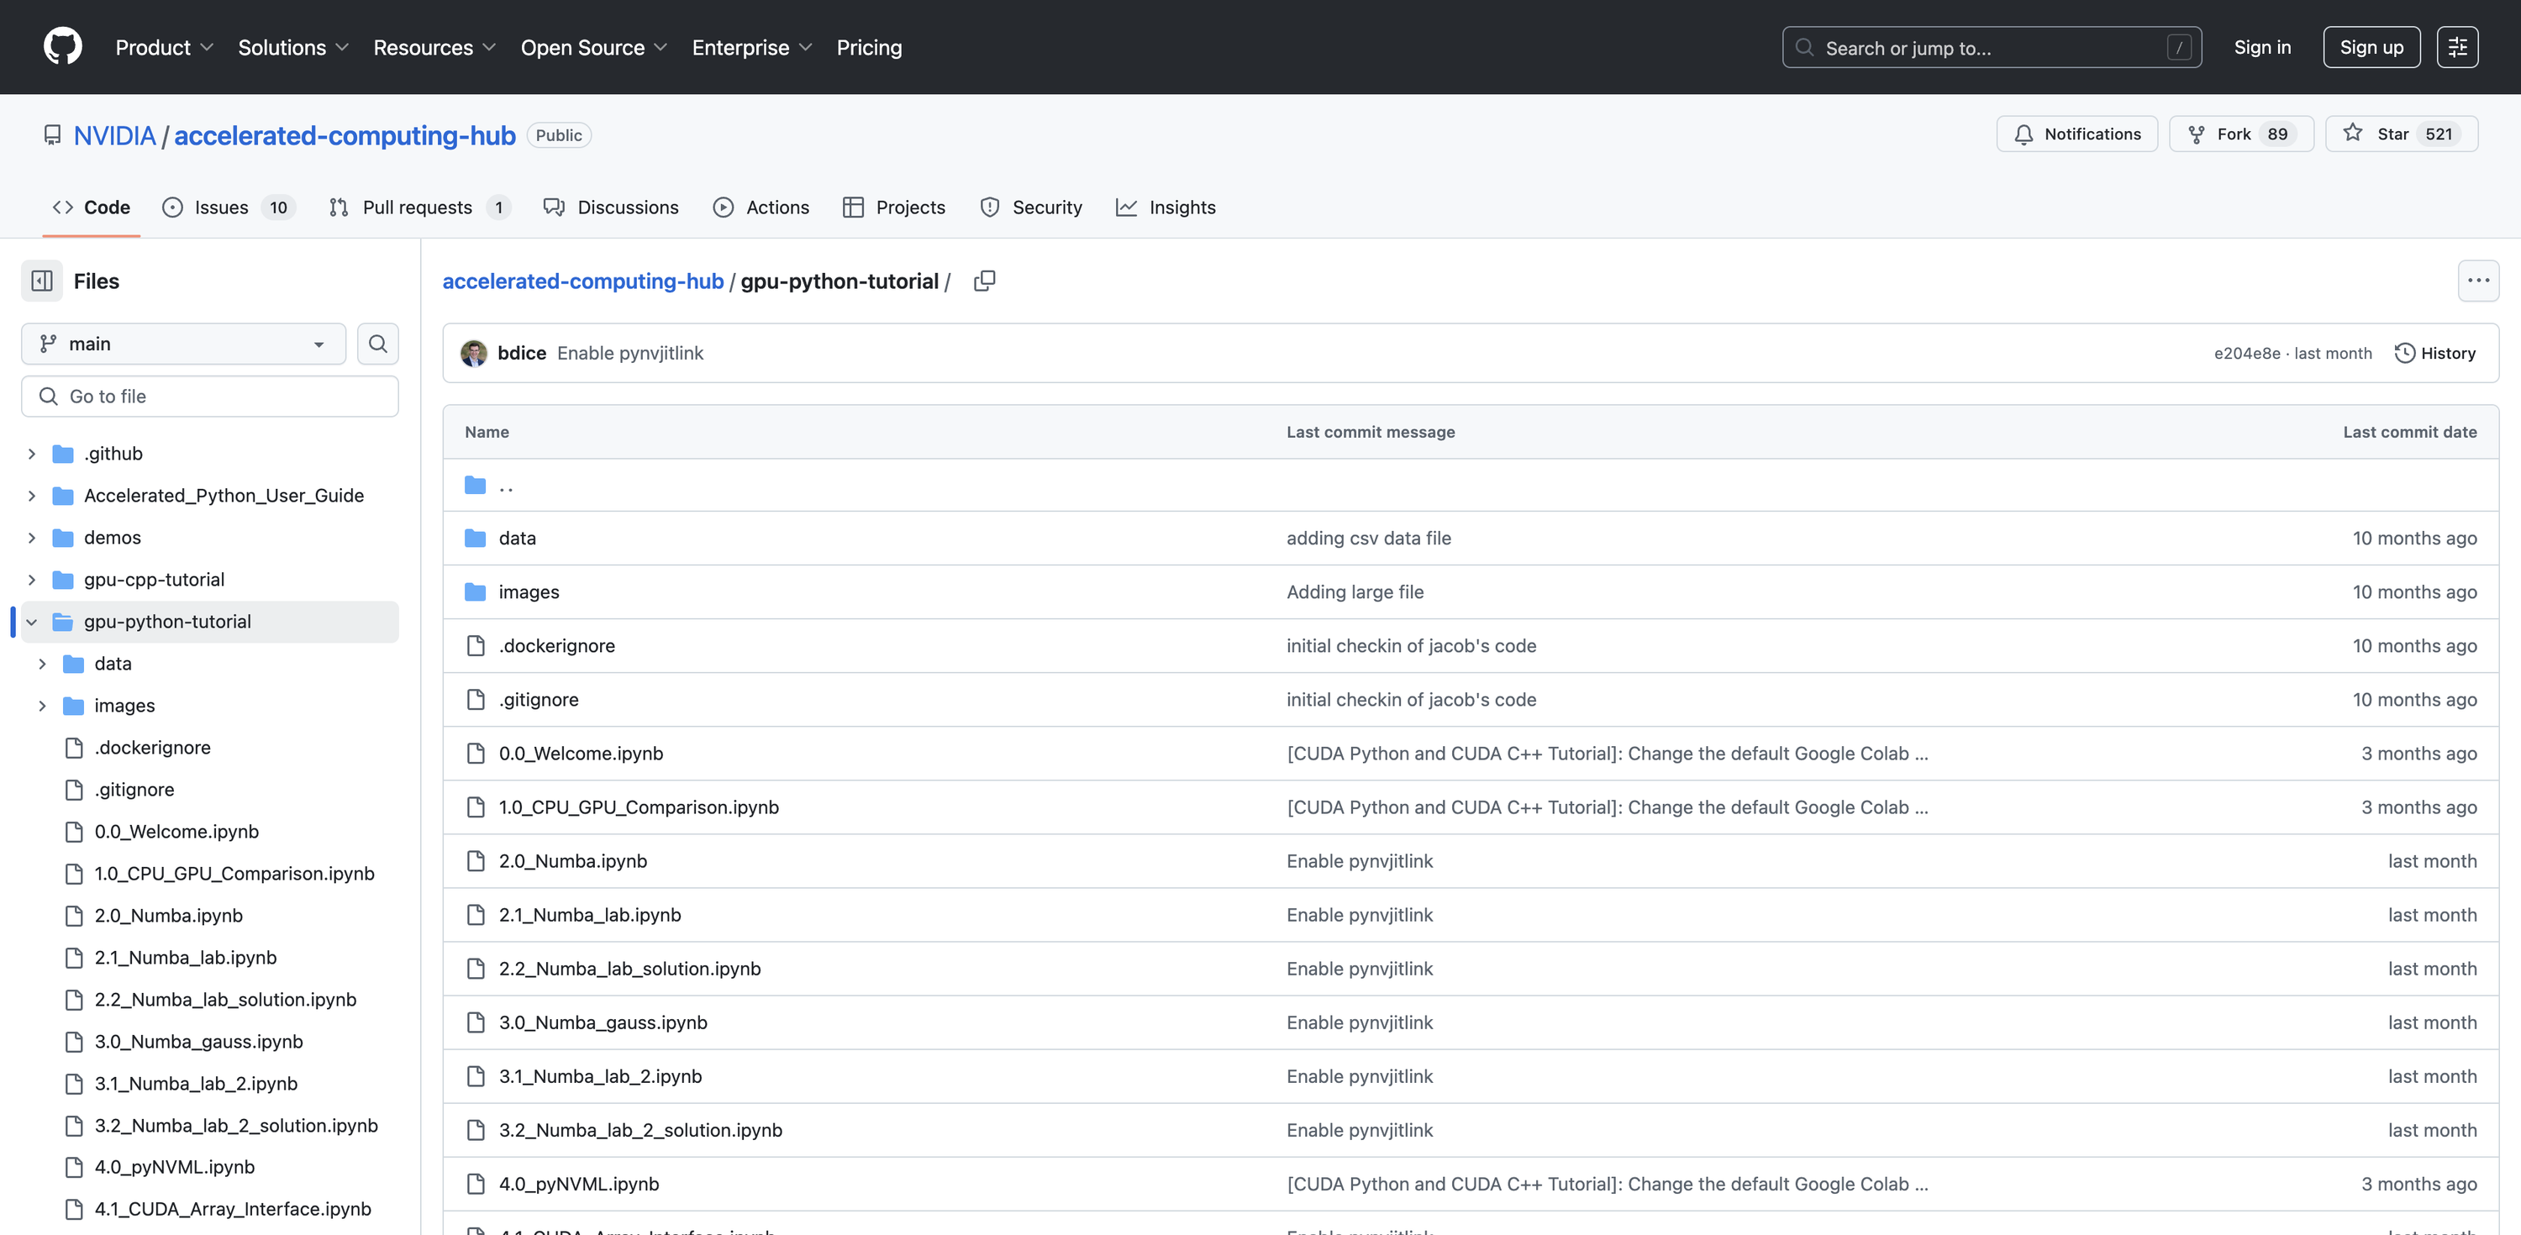Open the Enterprise dropdown menu
The image size is (2521, 1235).
[x=751, y=47]
